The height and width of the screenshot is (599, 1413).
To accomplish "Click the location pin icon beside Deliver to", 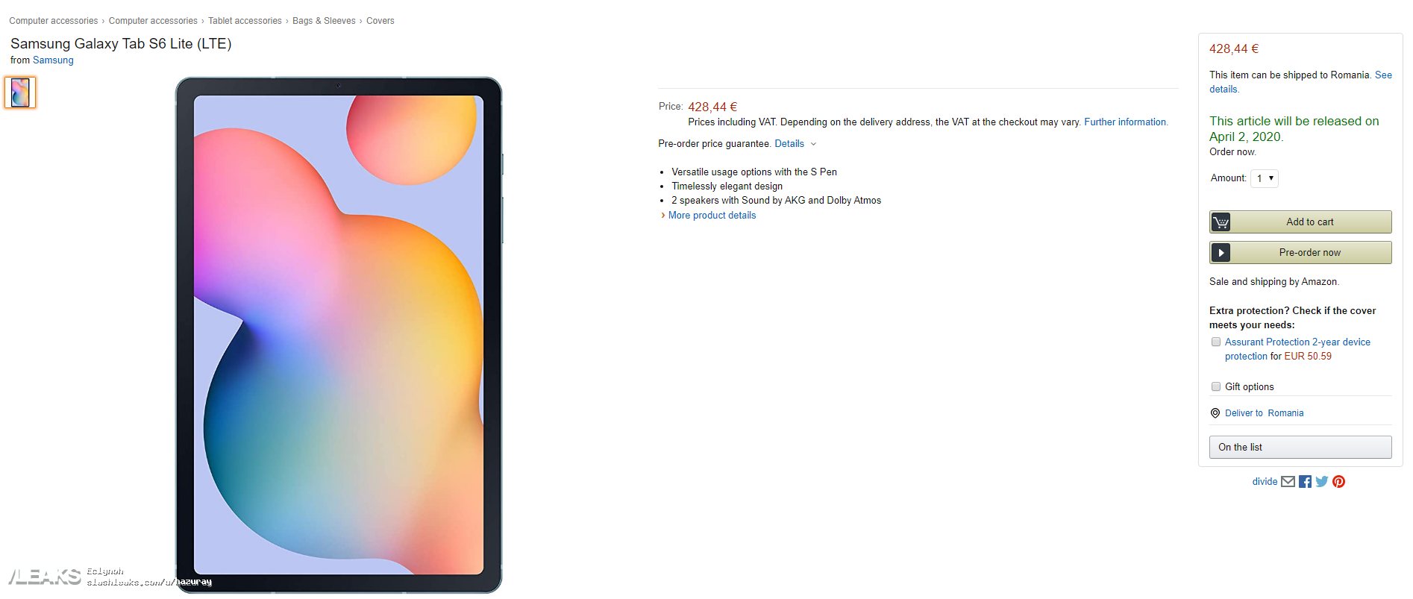I will coord(1215,413).
